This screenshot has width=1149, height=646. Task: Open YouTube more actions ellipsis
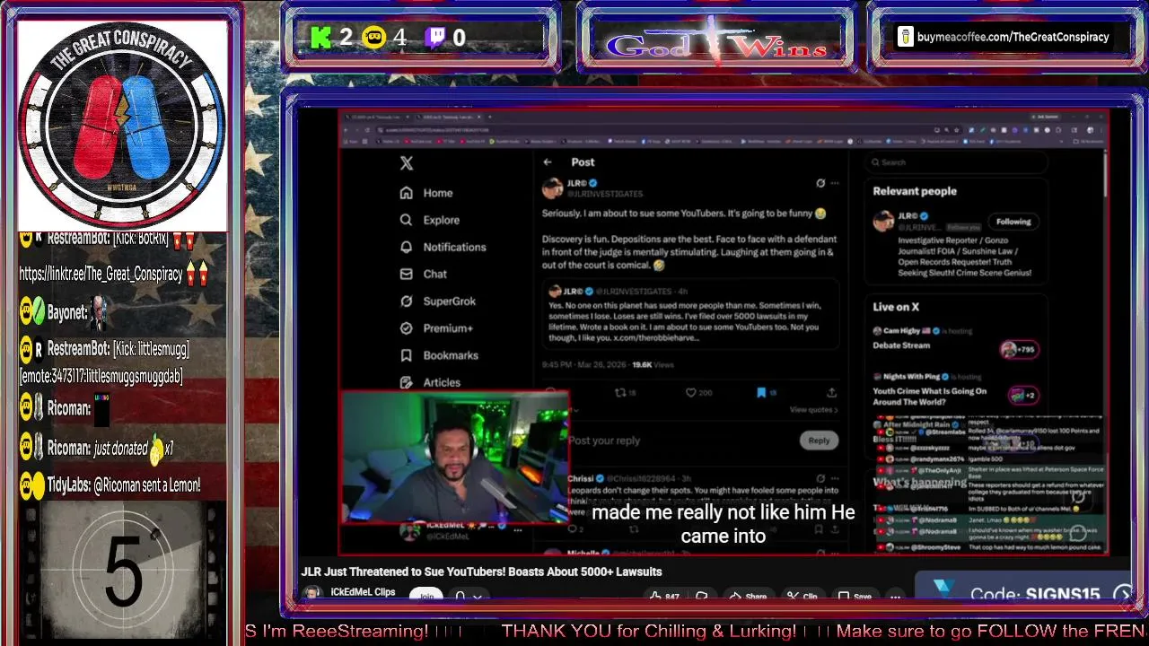click(895, 596)
